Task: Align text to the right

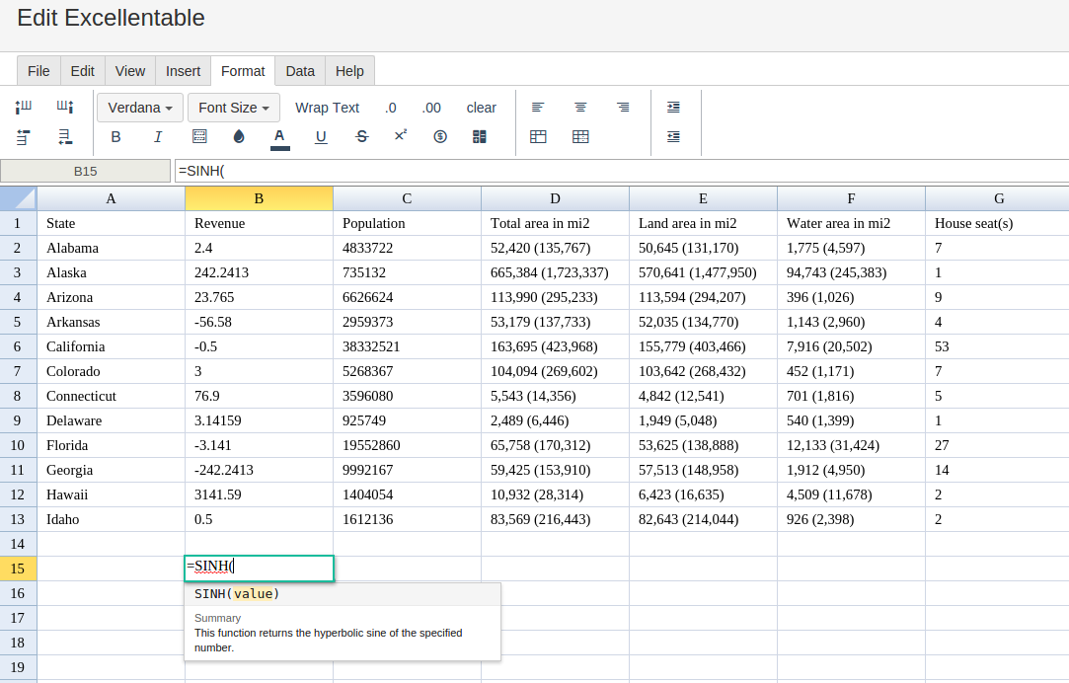Action: [623, 108]
